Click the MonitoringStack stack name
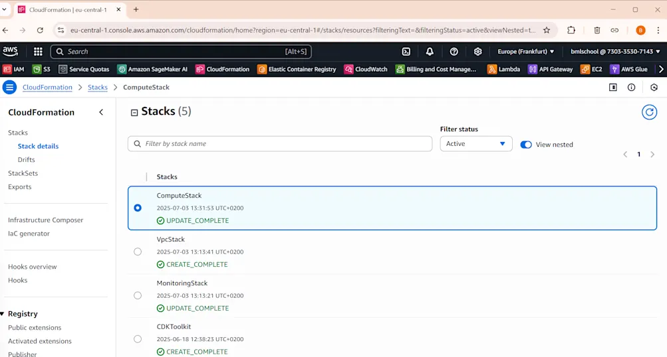667x357 pixels. tap(182, 283)
